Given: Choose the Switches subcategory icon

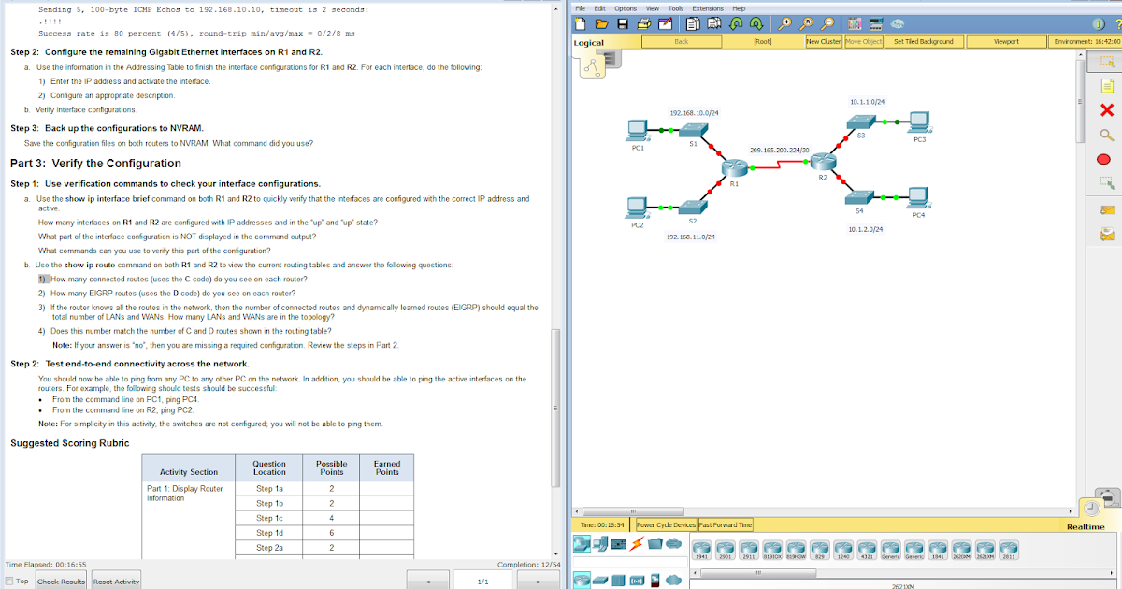Looking at the screenshot, I should (x=598, y=581).
